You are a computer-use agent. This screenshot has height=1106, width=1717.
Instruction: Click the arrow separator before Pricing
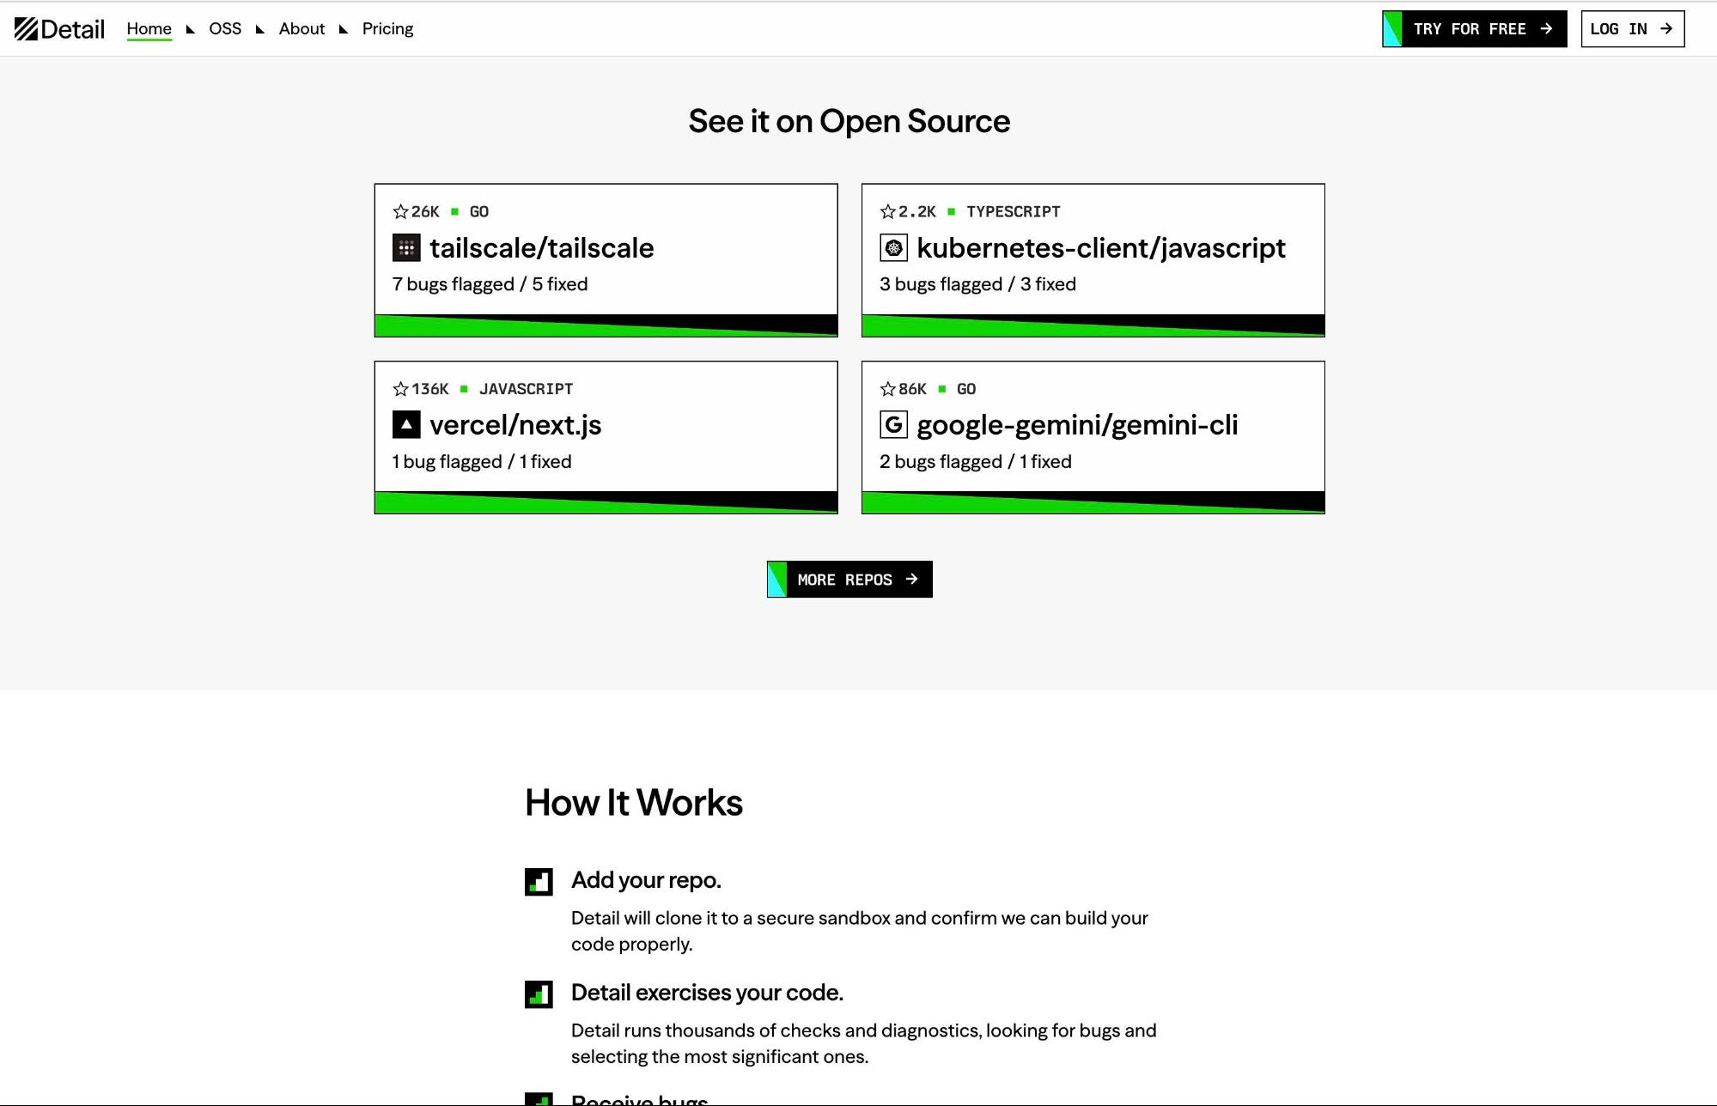pos(344,29)
